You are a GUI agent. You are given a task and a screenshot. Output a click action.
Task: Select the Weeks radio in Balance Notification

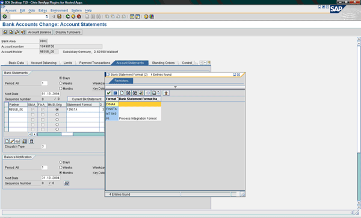pos(61,167)
